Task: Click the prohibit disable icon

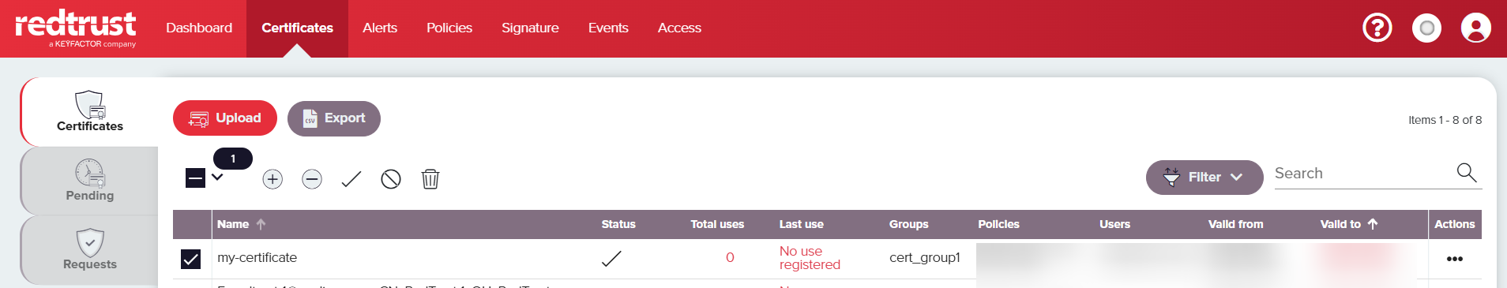Action: tap(391, 179)
